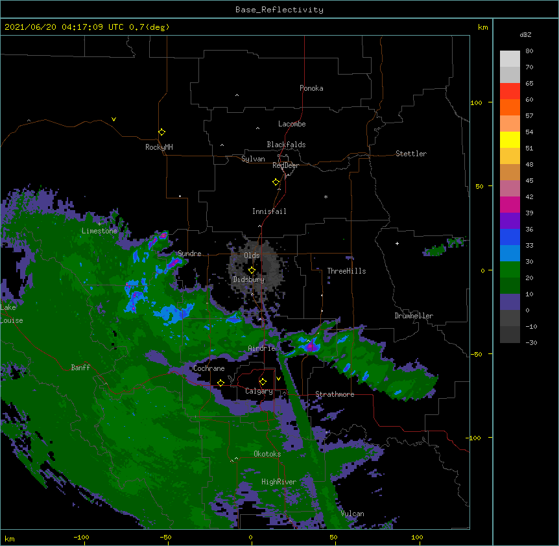This screenshot has height=546, width=559.
Task: Pick the yellow 51-54 dBZ legend swatch
Action: 510,139
